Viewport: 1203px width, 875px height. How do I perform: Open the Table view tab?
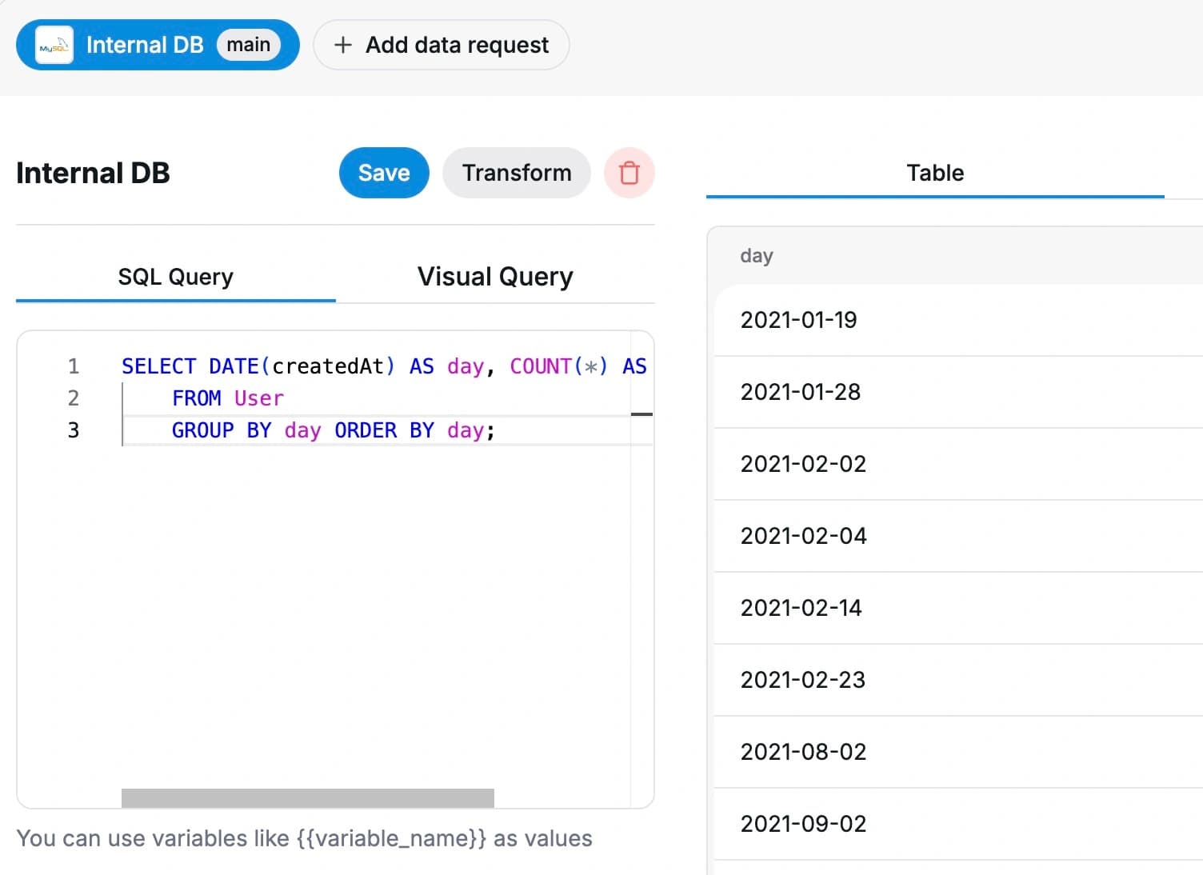pyautogui.click(x=935, y=173)
